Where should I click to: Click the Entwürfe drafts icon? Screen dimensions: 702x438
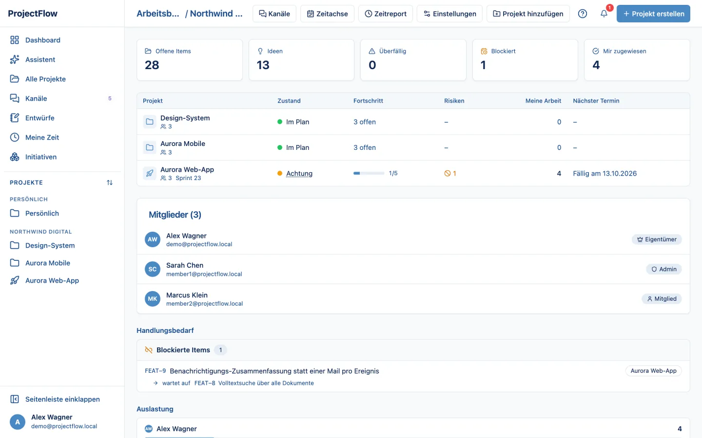[x=15, y=118]
